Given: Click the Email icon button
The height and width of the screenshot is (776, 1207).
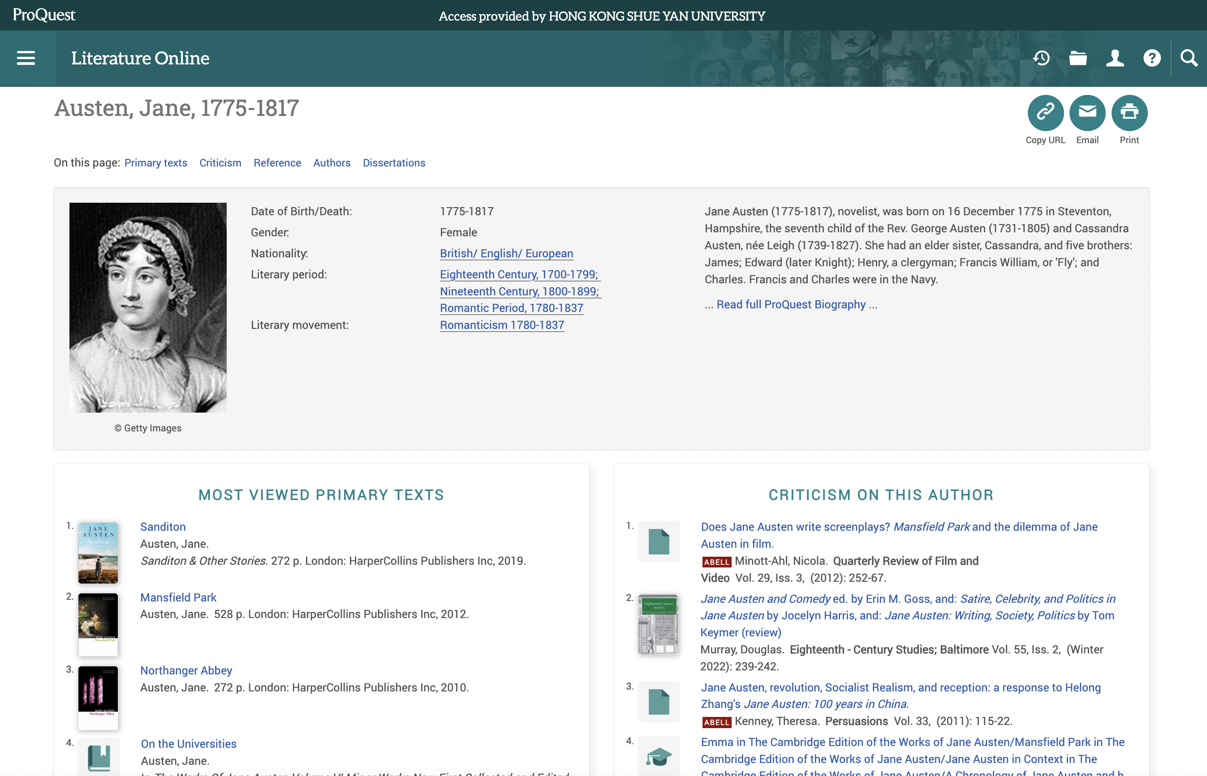Looking at the screenshot, I should (1087, 112).
